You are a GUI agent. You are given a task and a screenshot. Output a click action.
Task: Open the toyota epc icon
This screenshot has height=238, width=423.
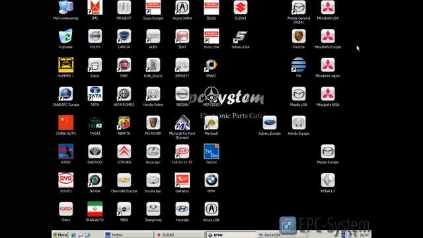pyautogui.click(x=153, y=180)
